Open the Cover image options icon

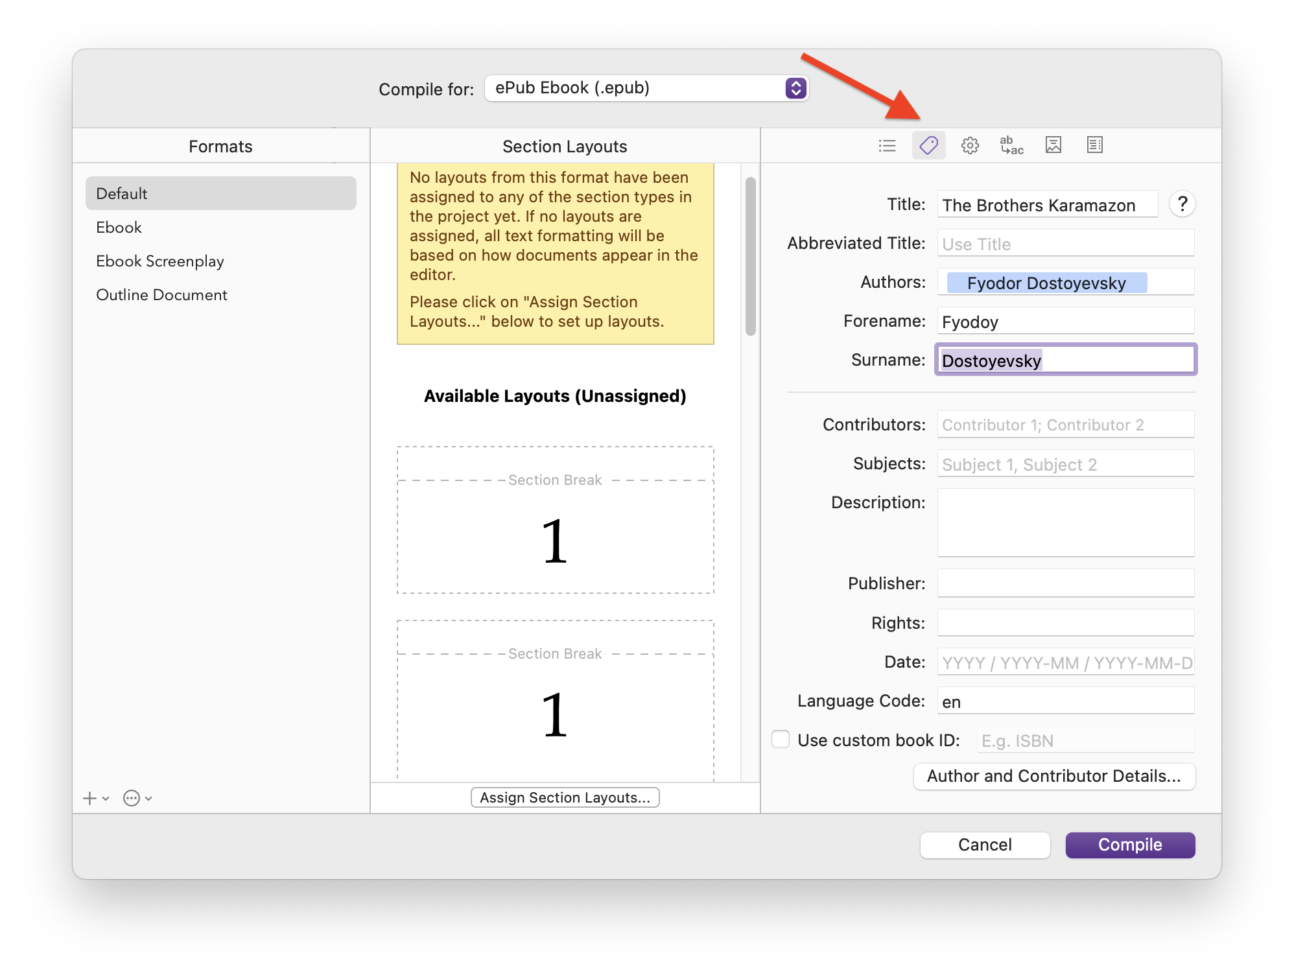click(x=1053, y=145)
